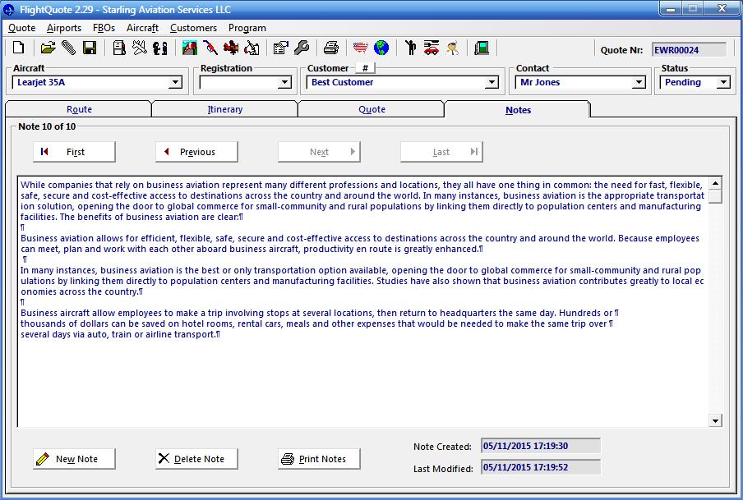The height and width of the screenshot is (500, 743).
Task: Switch to the Itinerary tab
Action: point(224,109)
